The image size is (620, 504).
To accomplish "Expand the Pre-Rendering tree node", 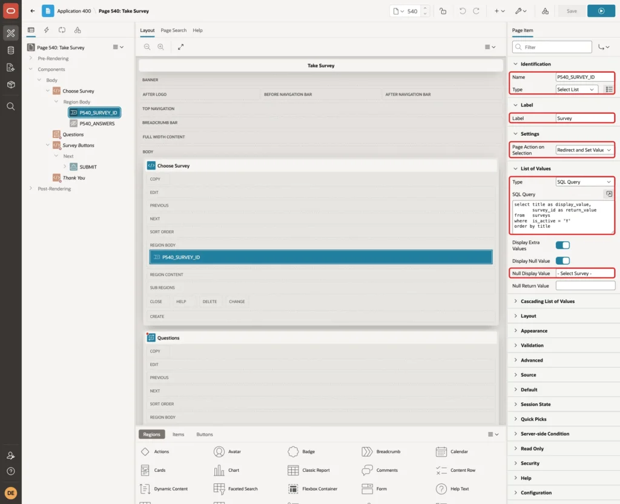I will coord(31,58).
